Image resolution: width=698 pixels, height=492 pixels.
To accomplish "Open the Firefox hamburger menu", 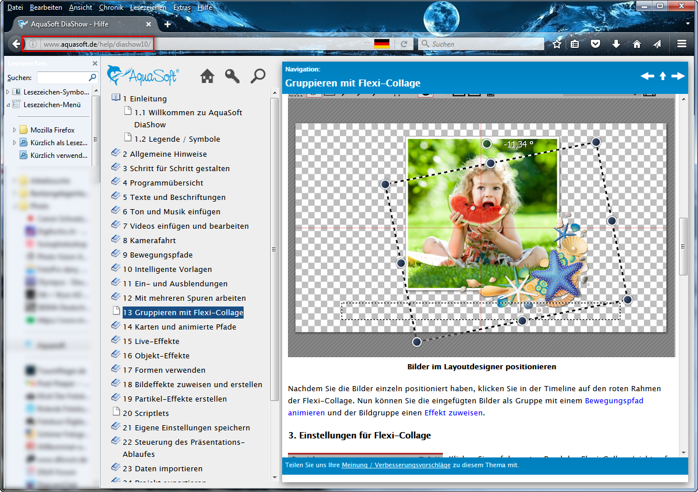I will click(682, 44).
